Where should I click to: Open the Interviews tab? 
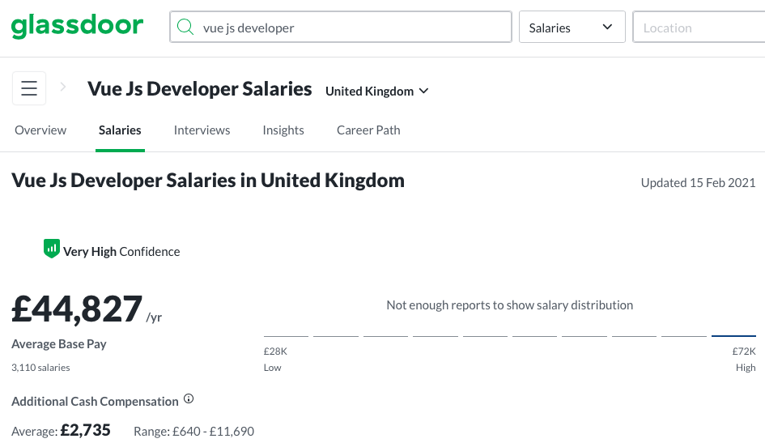pyautogui.click(x=202, y=130)
